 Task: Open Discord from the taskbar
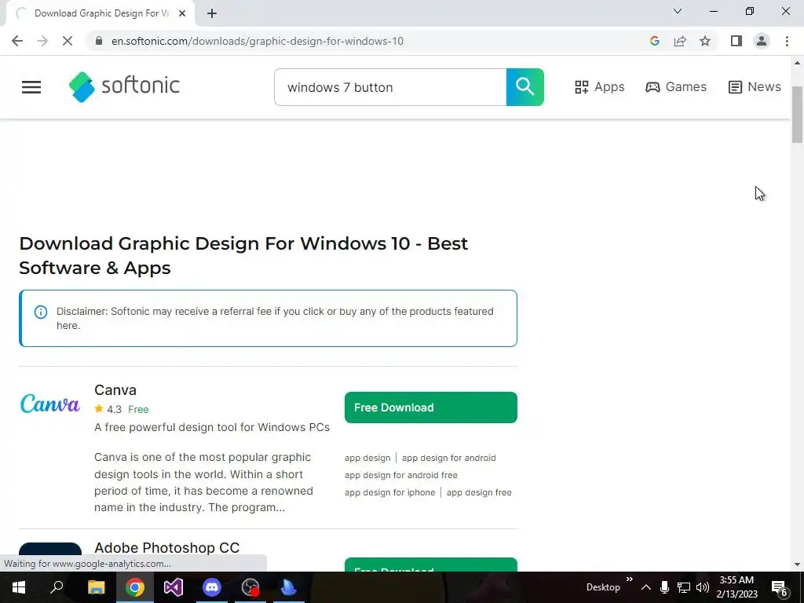[212, 587]
